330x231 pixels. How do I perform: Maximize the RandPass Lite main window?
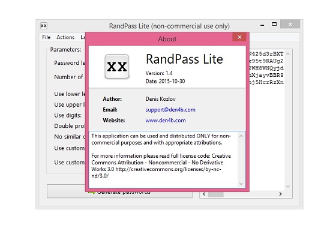point(274,24)
